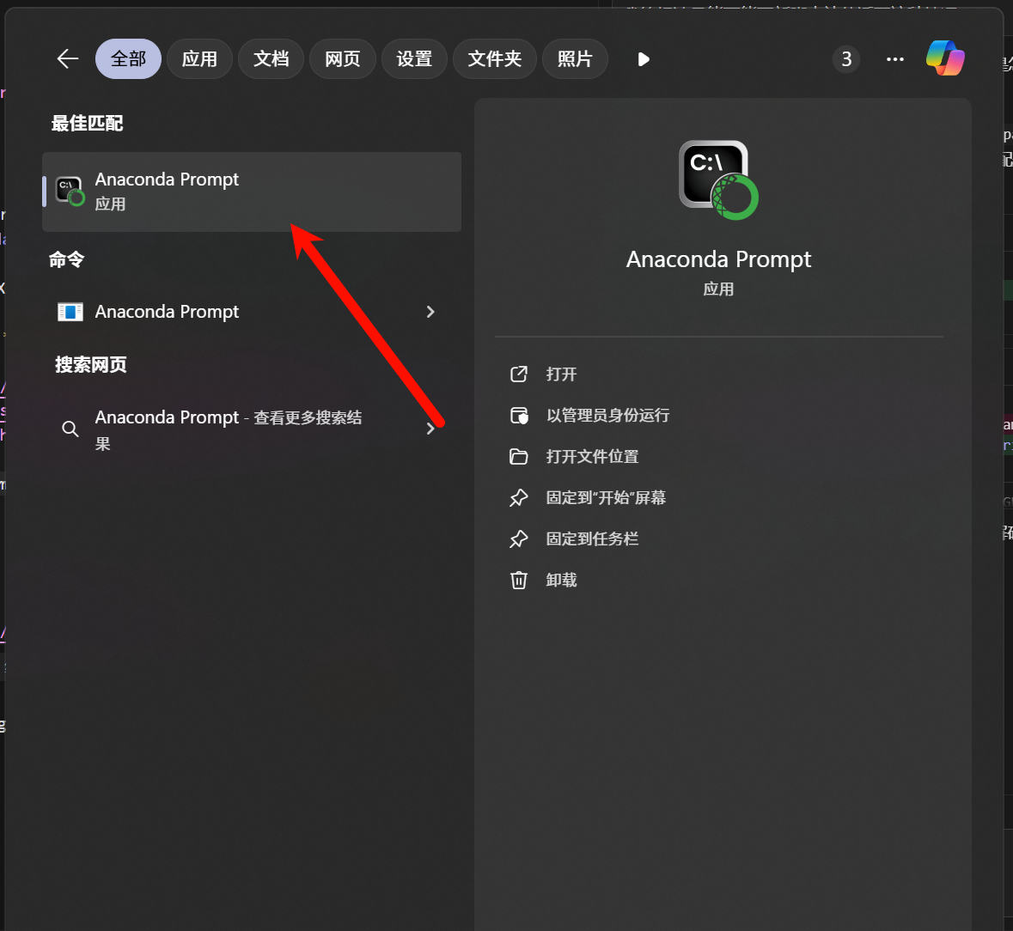Click the blue command icon beside Anaconda Prompt
This screenshot has width=1013, height=931.
(70, 312)
